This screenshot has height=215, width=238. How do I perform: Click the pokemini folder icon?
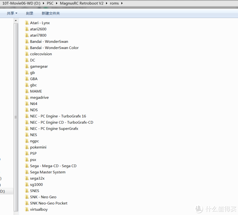[27, 147]
